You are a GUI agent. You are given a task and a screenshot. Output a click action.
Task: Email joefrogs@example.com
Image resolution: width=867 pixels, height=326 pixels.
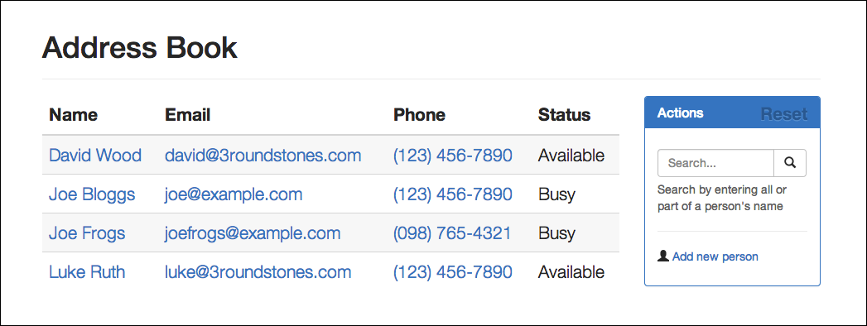tap(252, 233)
